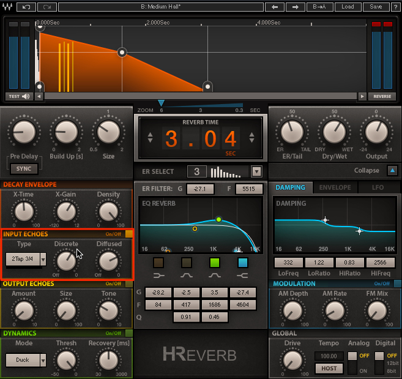Image resolution: width=402 pixels, height=379 pixels.
Task: Click the envelope end breakpoint handle
Action: coord(207,87)
